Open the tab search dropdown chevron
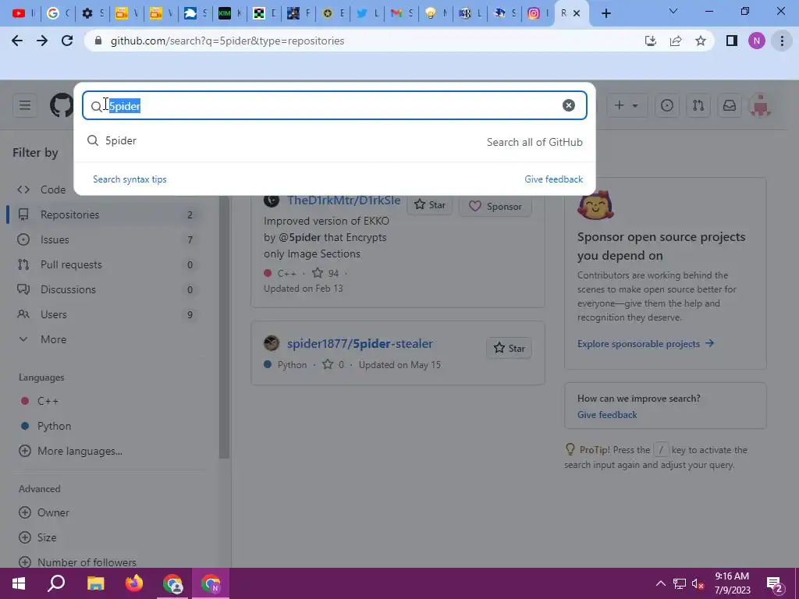799x599 pixels. pyautogui.click(x=673, y=11)
